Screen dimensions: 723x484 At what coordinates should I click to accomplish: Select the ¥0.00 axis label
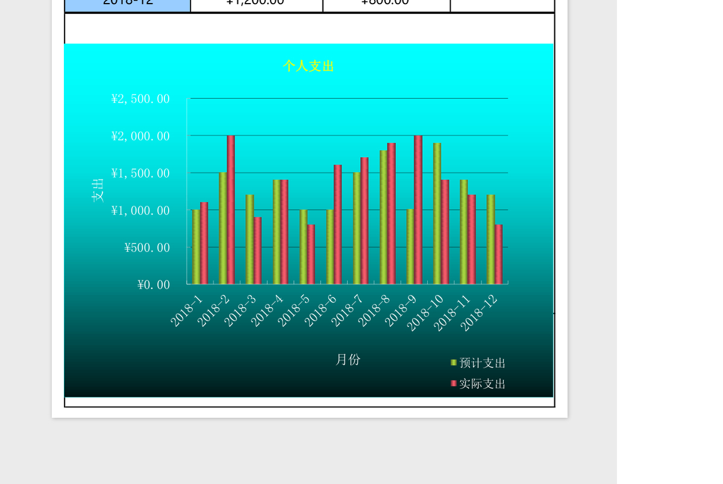[x=154, y=285]
